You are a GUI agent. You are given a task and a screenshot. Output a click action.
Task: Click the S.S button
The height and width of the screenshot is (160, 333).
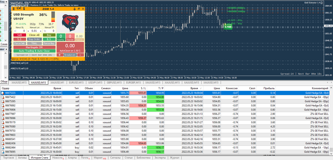[x=20, y=39]
